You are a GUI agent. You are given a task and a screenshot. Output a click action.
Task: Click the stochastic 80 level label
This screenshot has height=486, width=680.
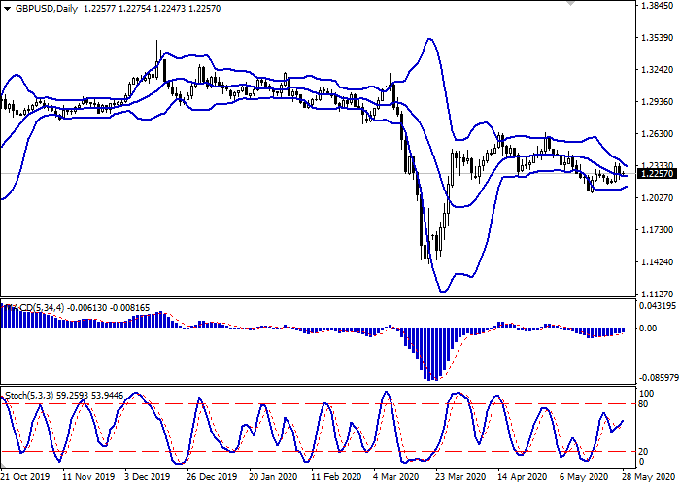642,403
